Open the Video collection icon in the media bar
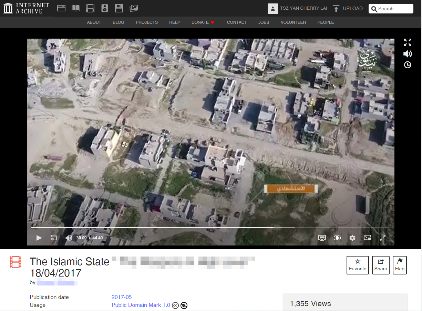 (90, 8)
